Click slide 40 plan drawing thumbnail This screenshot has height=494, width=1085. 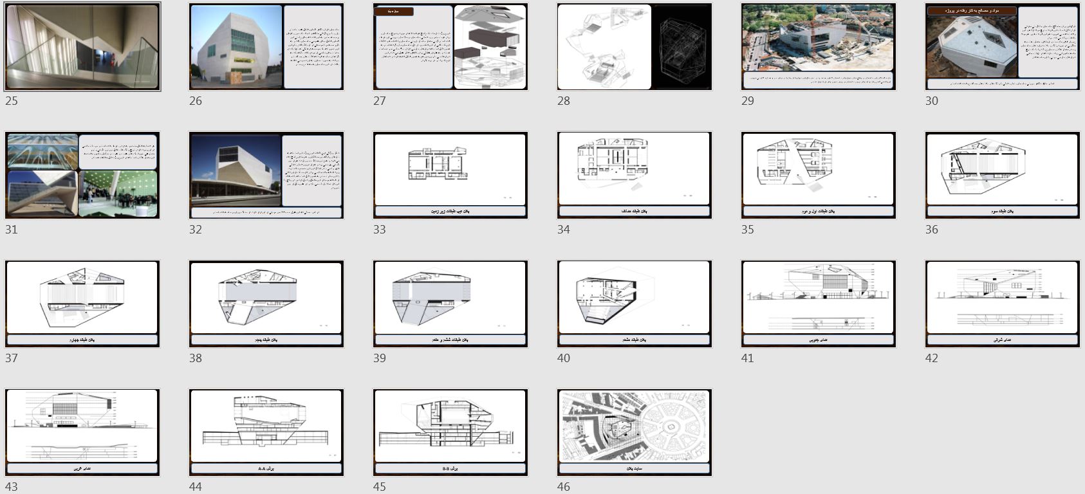pos(635,304)
